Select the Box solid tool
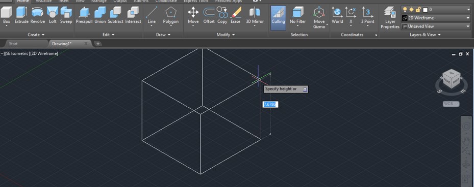474x187 pixels. coord(6,15)
